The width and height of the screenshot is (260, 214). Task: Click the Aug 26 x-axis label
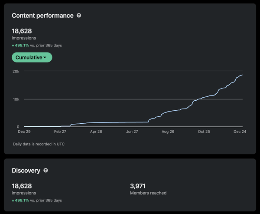point(168,131)
